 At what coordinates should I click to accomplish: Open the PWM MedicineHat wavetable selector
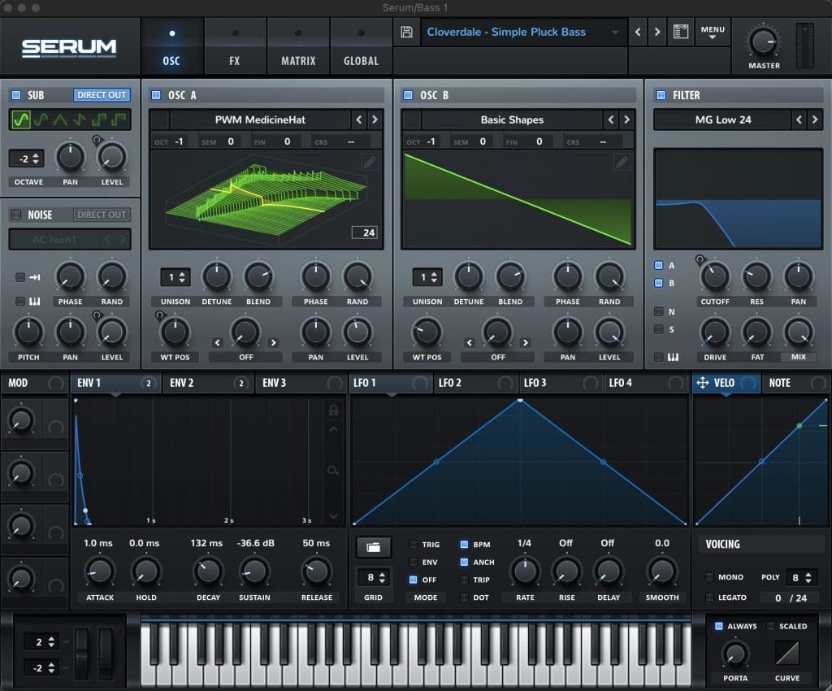pyautogui.click(x=260, y=120)
